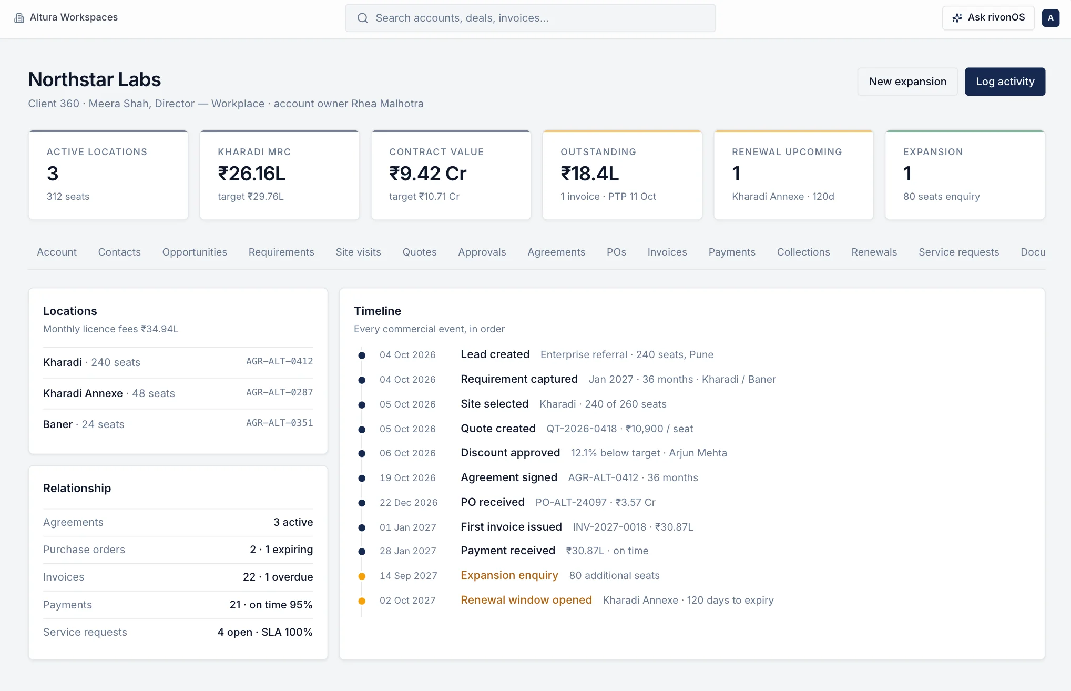Click agreement ID AGR-ALT-0412 in Locations
This screenshot has height=691, width=1071.
[280, 362]
